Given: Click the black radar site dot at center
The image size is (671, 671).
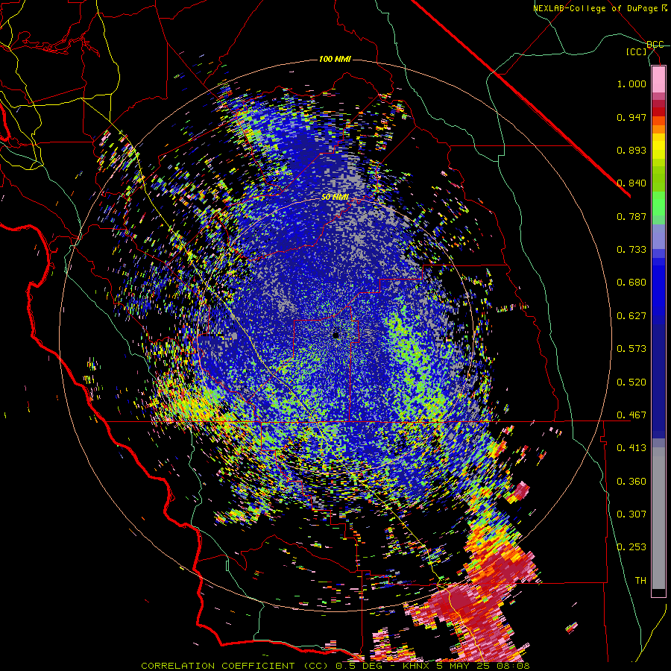Looking at the screenshot, I should coord(336,335).
